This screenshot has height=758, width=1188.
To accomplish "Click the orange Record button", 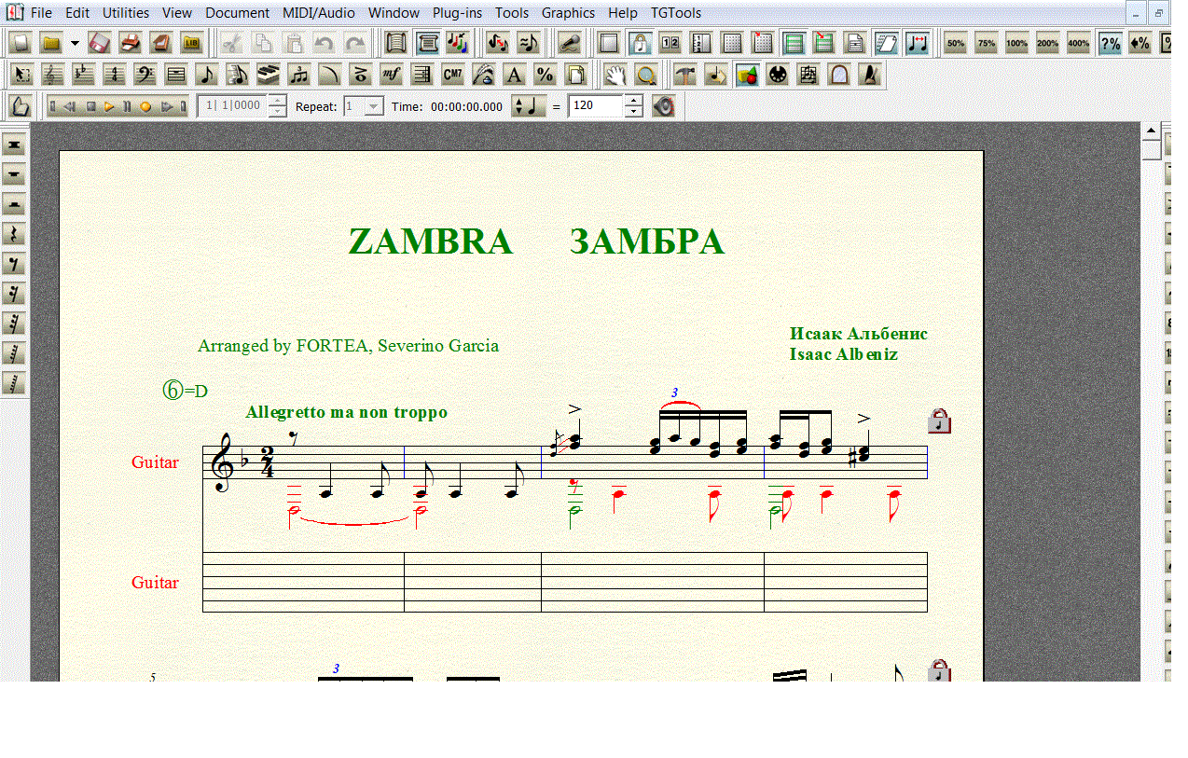I will click(x=145, y=106).
